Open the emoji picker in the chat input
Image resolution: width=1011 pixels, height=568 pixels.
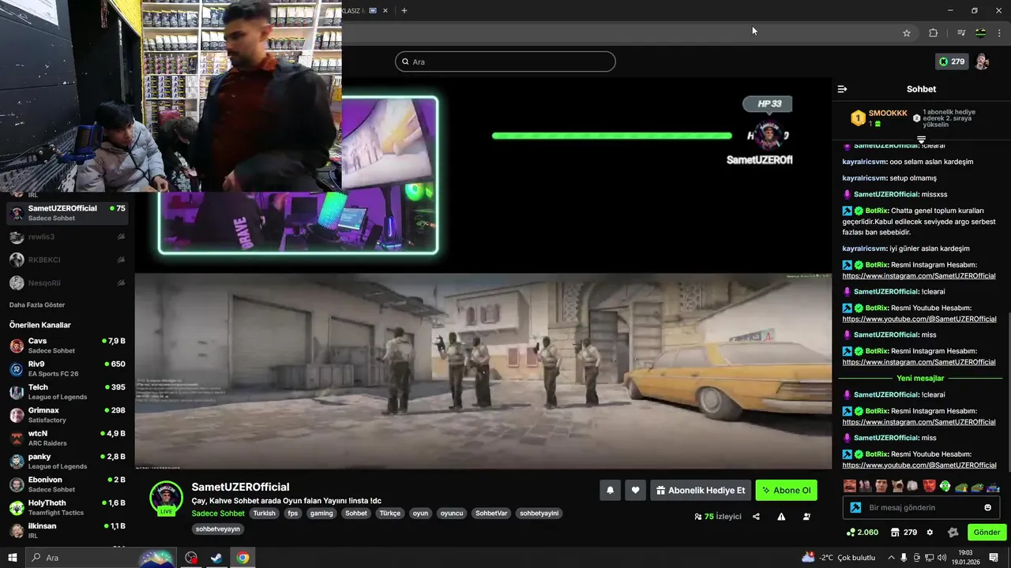(987, 507)
